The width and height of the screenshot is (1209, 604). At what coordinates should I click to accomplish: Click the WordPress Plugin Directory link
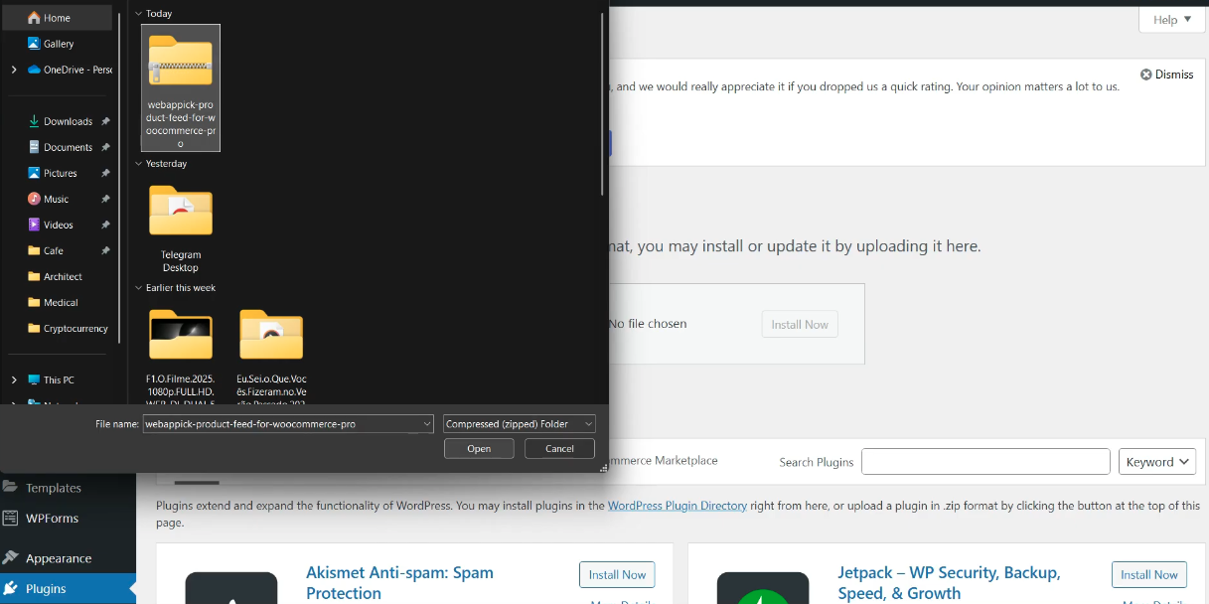pyautogui.click(x=677, y=506)
